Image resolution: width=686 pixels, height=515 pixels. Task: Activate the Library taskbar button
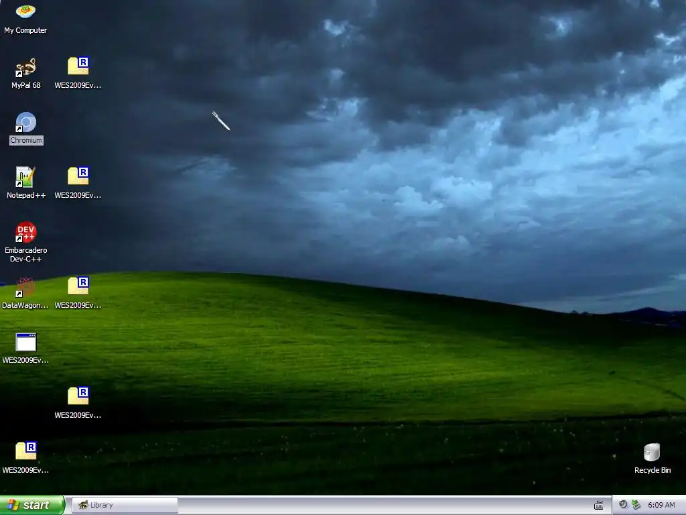coord(125,505)
